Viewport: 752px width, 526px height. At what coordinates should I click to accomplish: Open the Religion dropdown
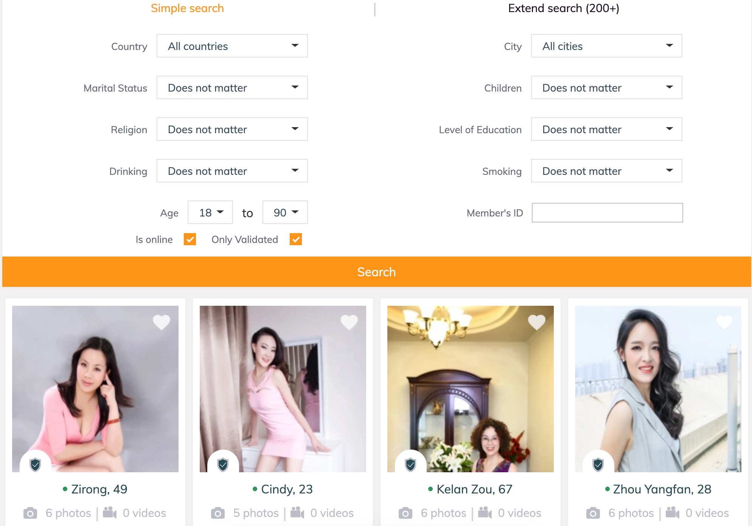(x=232, y=129)
